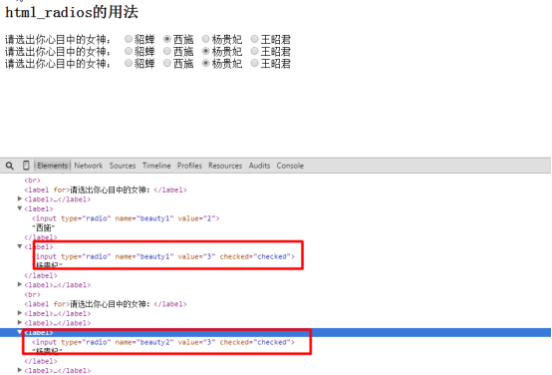
Task: Go to the Resources tab
Action: [225, 166]
